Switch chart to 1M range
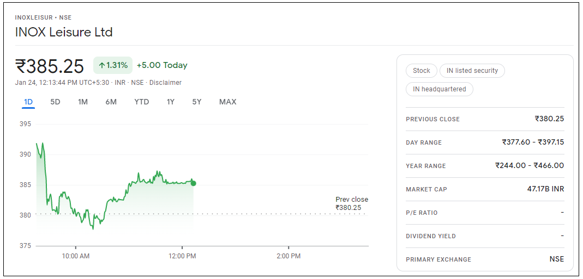The height and width of the screenshot is (279, 583). tap(83, 102)
